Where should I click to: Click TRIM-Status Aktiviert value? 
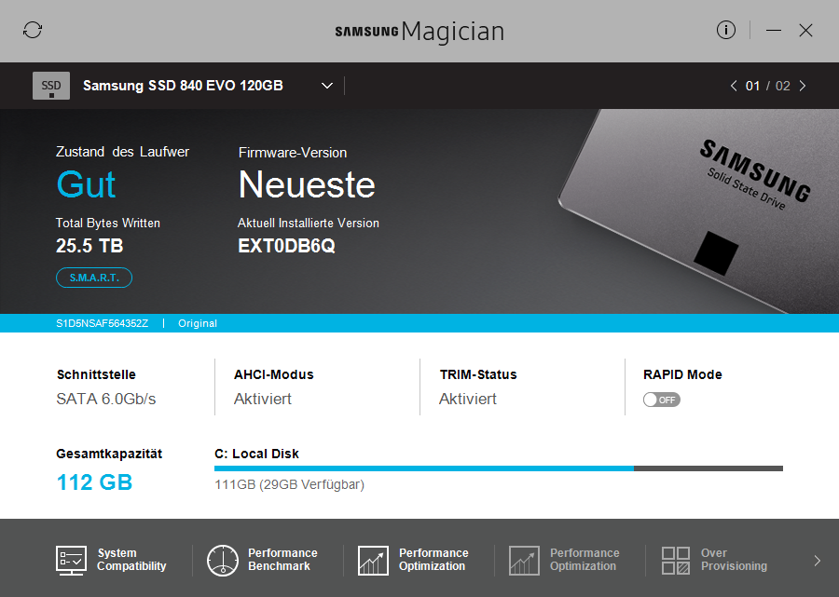tap(468, 399)
